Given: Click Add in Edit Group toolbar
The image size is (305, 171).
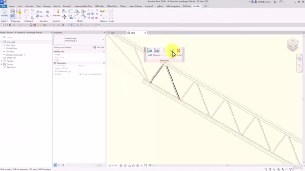Looking at the screenshot, I should click(x=150, y=52).
